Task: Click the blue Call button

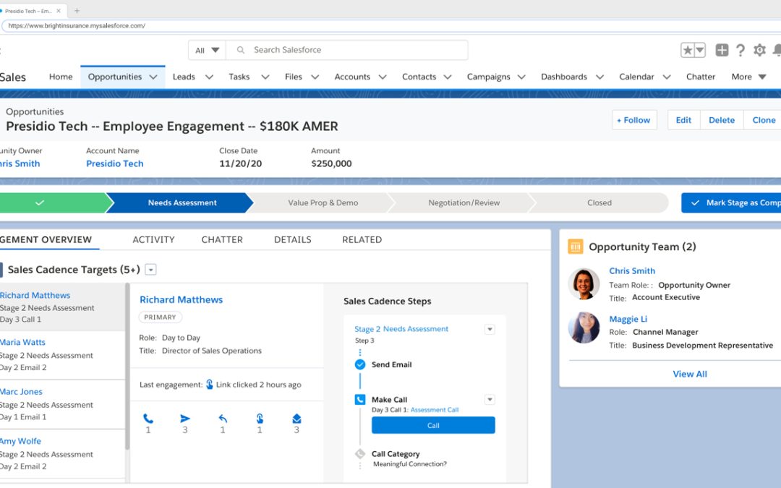Action: [x=433, y=425]
